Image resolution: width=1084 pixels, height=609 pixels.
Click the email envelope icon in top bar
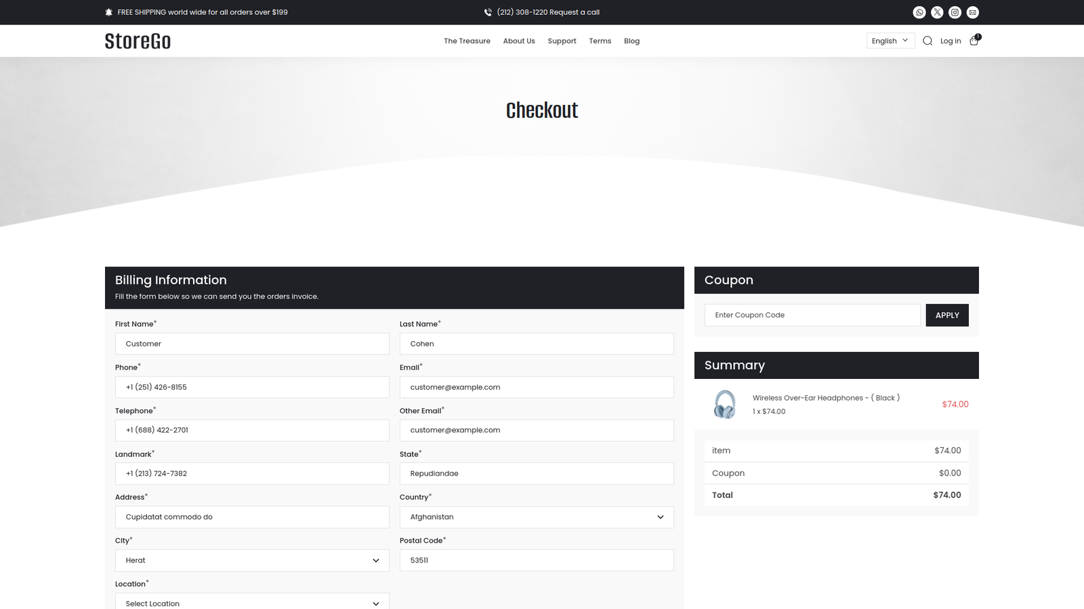click(x=972, y=12)
